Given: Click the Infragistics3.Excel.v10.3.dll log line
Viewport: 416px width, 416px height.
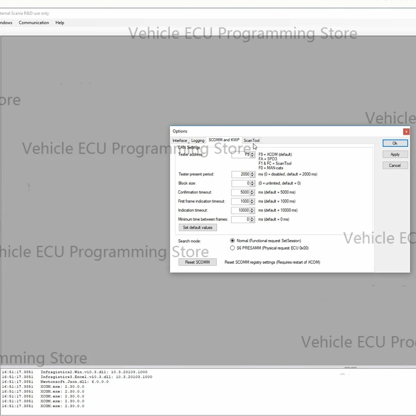Looking at the screenshot, I should coord(77,377).
